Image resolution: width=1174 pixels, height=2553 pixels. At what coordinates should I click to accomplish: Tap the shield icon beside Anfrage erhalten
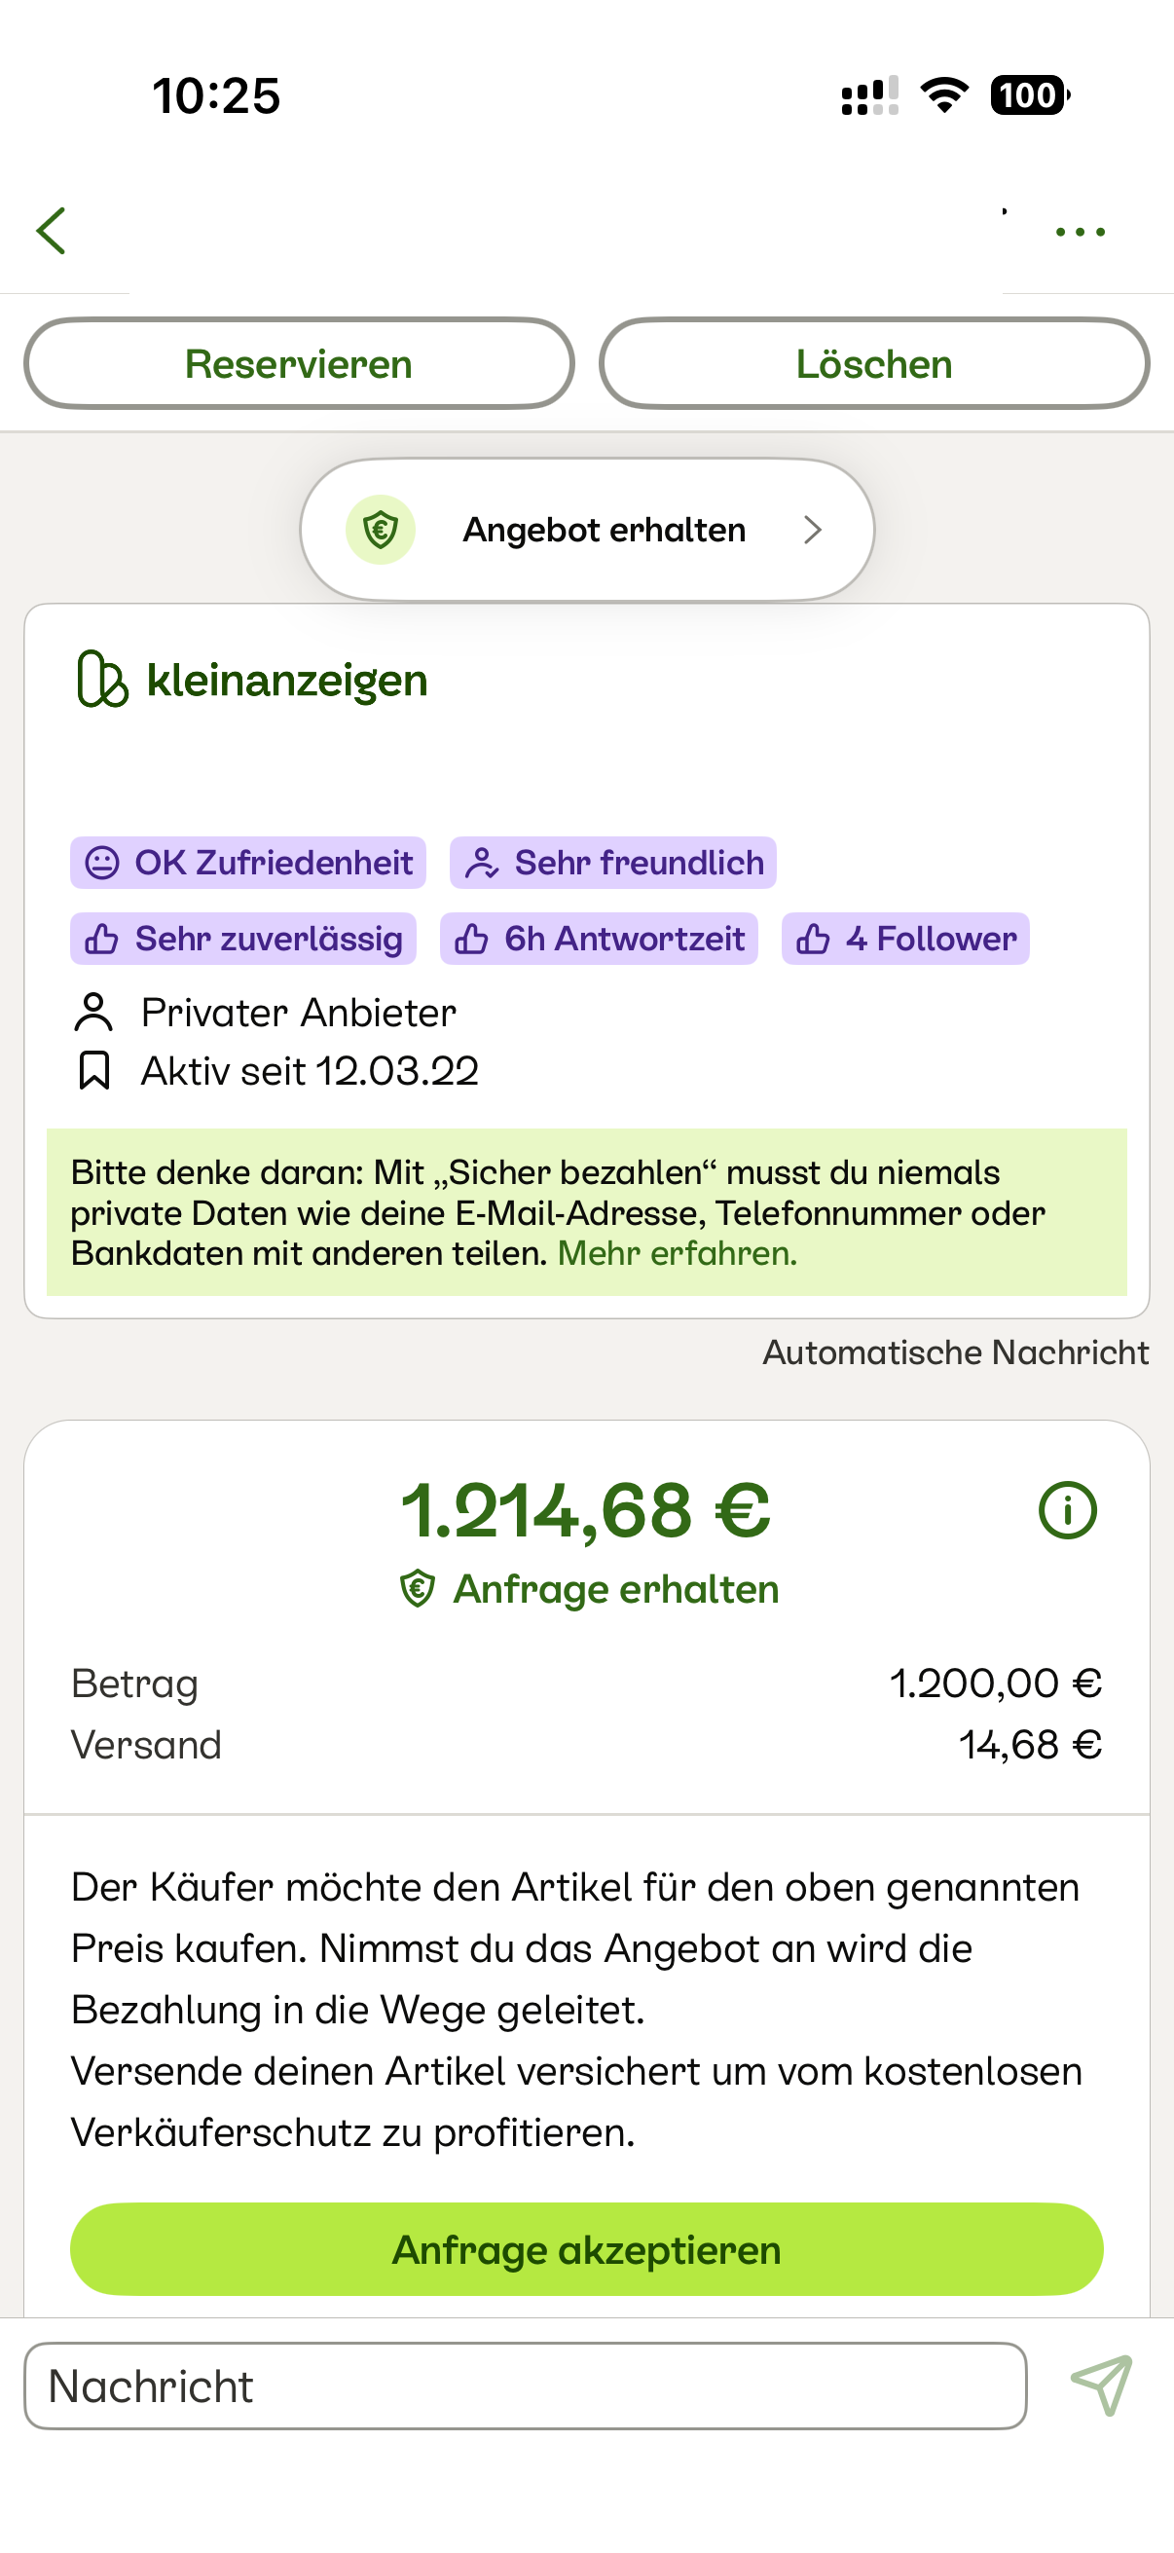tap(417, 1589)
